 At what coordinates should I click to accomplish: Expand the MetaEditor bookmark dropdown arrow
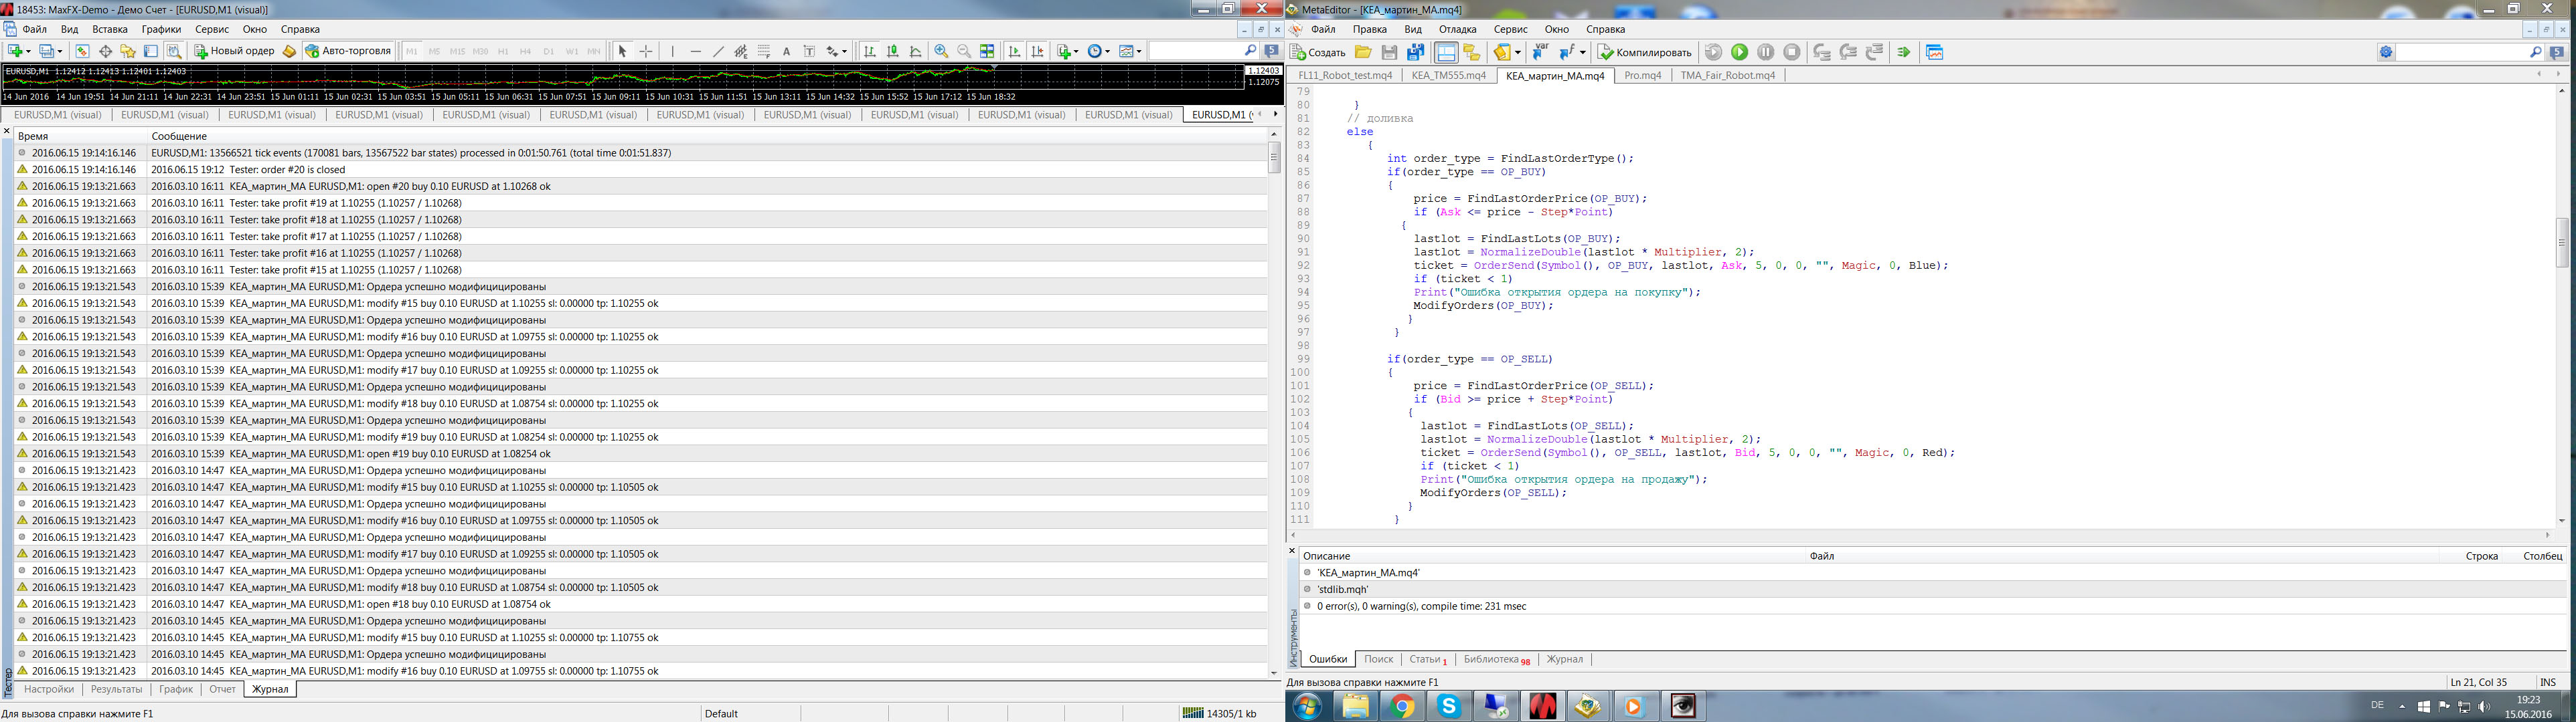point(1518,53)
